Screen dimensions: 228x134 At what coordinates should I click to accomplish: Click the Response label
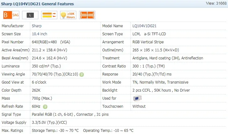point(110,74)
